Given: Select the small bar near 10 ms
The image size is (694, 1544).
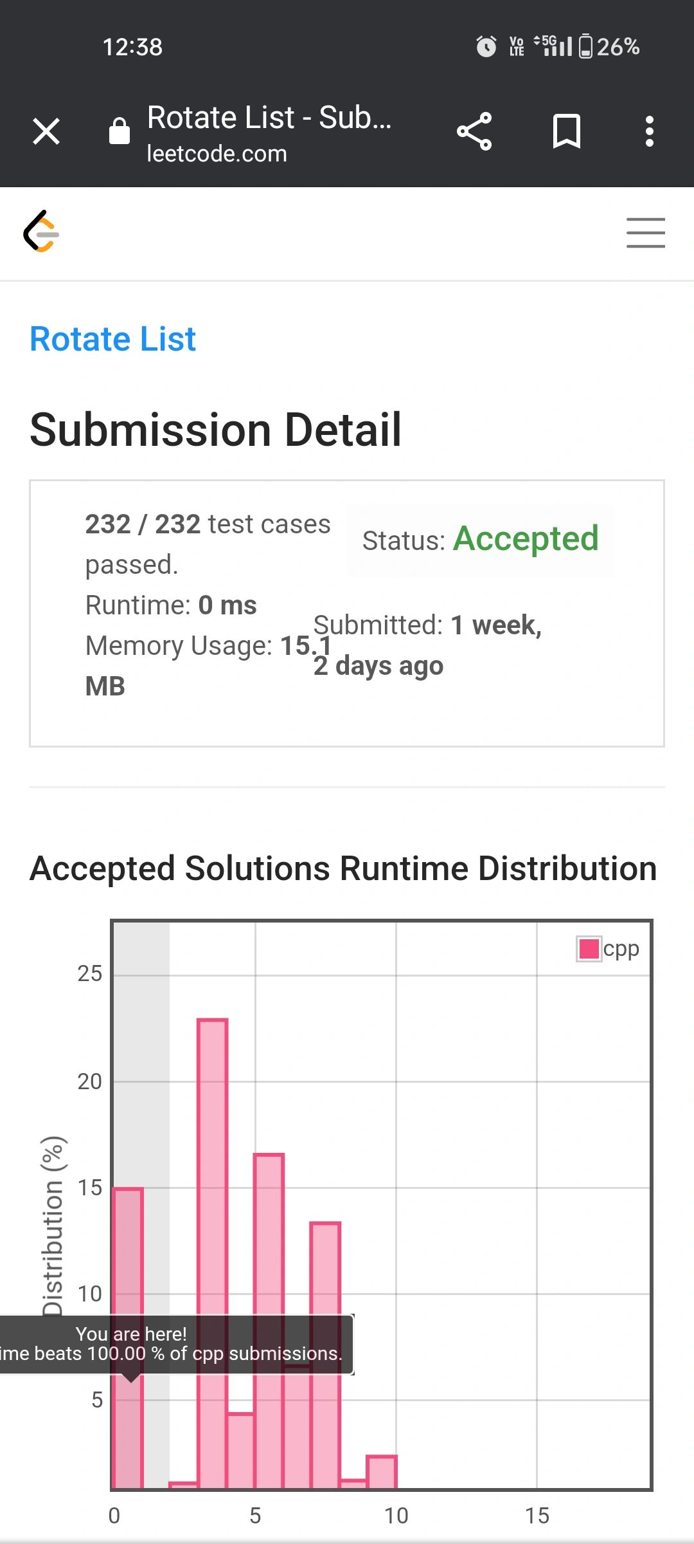Looking at the screenshot, I should pyautogui.click(x=382, y=1473).
